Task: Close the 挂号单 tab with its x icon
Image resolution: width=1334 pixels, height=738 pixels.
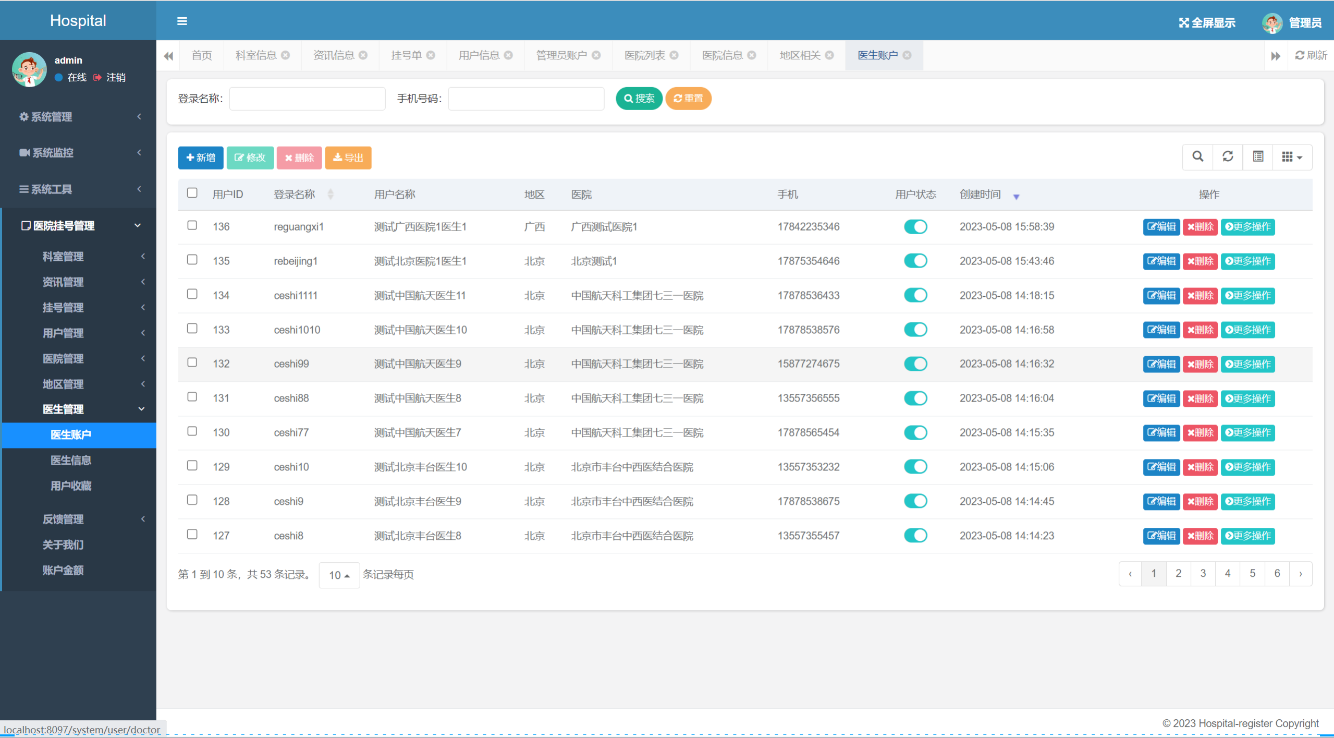Action: coord(431,55)
